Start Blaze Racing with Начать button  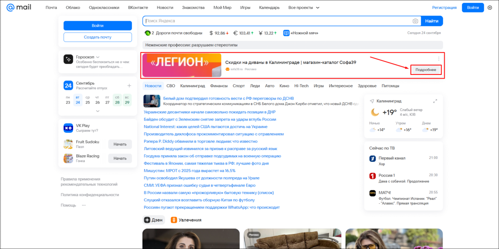pos(120,158)
